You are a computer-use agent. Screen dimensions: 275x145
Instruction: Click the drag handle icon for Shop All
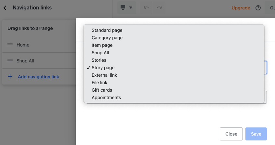[x=10, y=61]
